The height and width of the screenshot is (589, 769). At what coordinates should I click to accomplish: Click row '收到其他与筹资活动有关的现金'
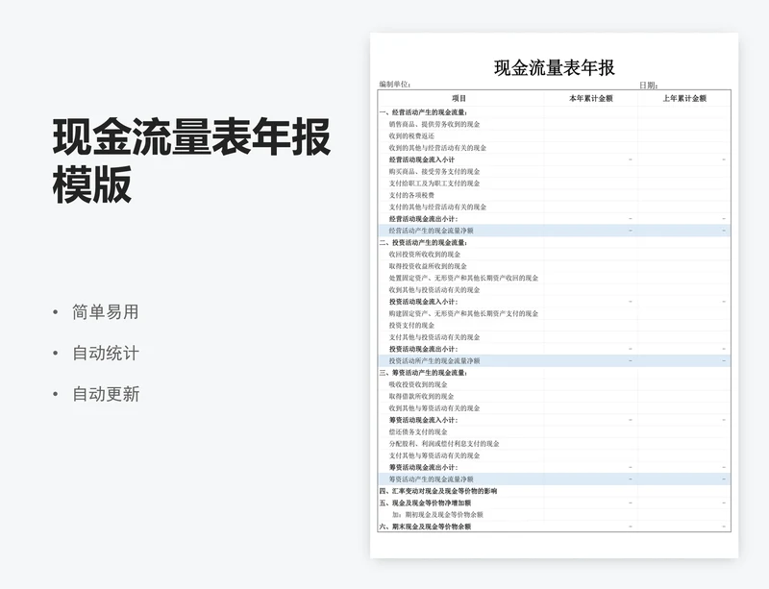click(555, 408)
